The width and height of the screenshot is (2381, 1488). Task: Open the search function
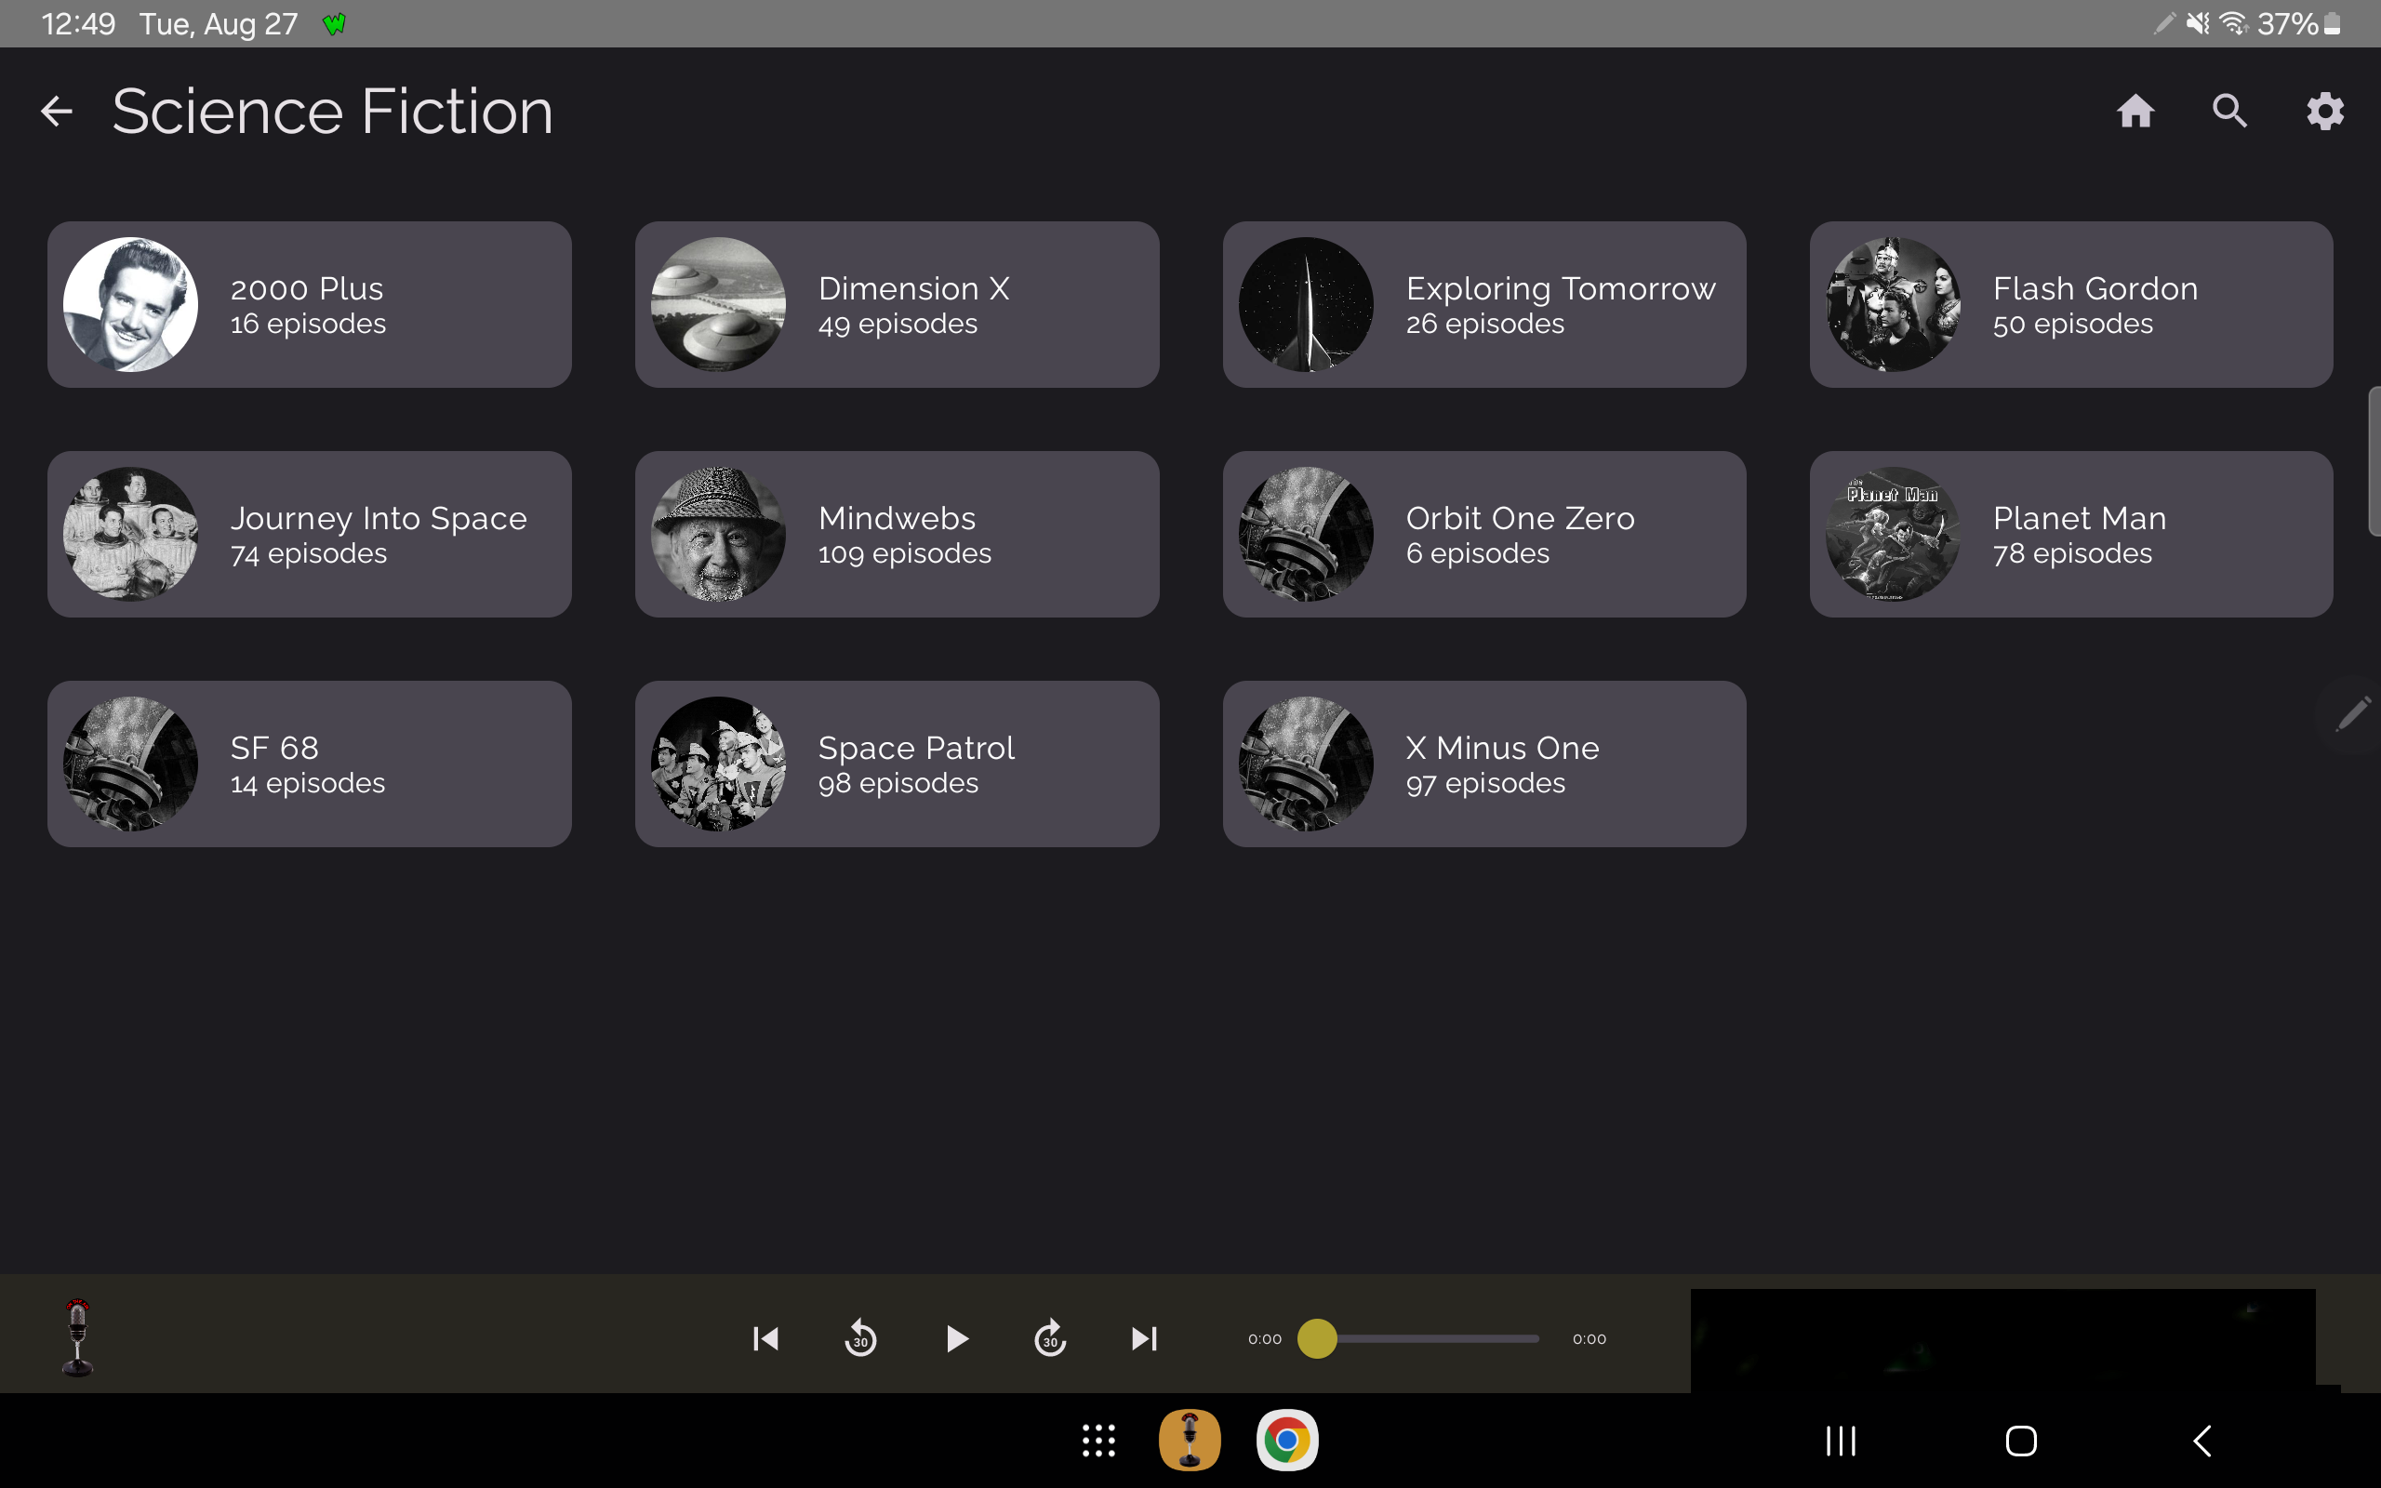[2228, 112]
